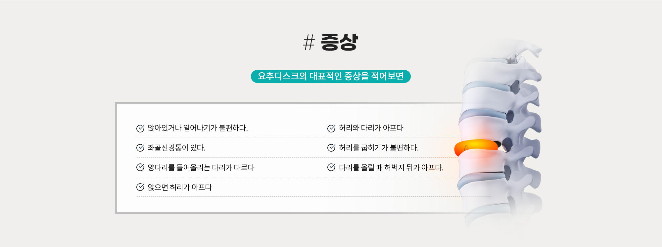This screenshot has width=662, height=247.
Task: Click the check icon beside 앉으면 허리가 아프다
Action: tap(140, 187)
